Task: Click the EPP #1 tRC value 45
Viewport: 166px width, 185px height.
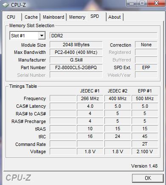Action: (x=145, y=136)
